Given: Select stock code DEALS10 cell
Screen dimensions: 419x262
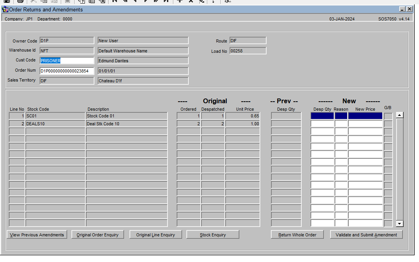Looking at the screenshot, I should [x=55, y=123].
